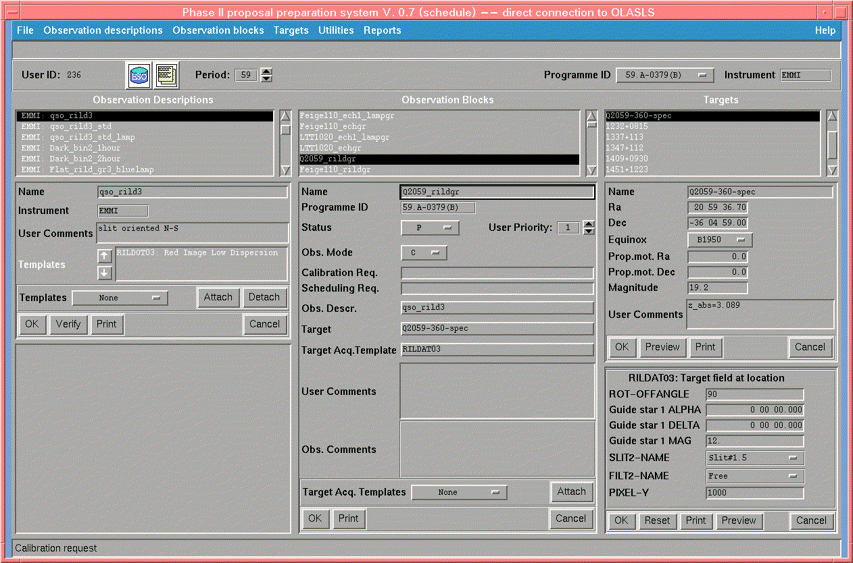Open the Observation blocks menu
This screenshot has height=563, width=853.
[218, 30]
